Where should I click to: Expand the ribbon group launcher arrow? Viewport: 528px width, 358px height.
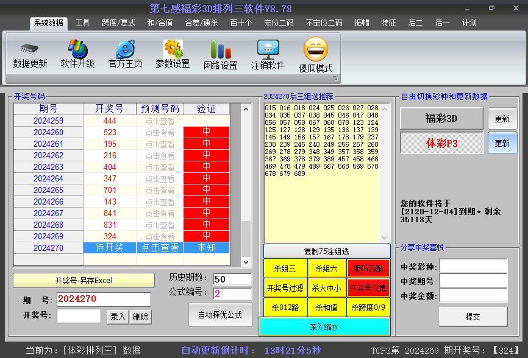click(335, 79)
